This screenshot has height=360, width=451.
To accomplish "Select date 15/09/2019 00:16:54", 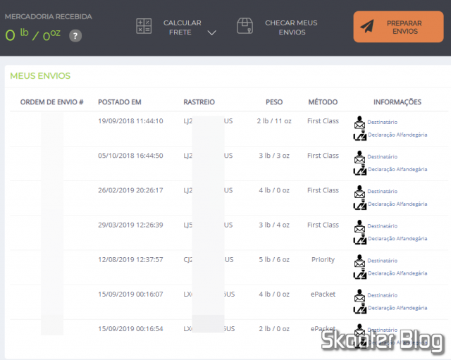I will tap(130, 329).
